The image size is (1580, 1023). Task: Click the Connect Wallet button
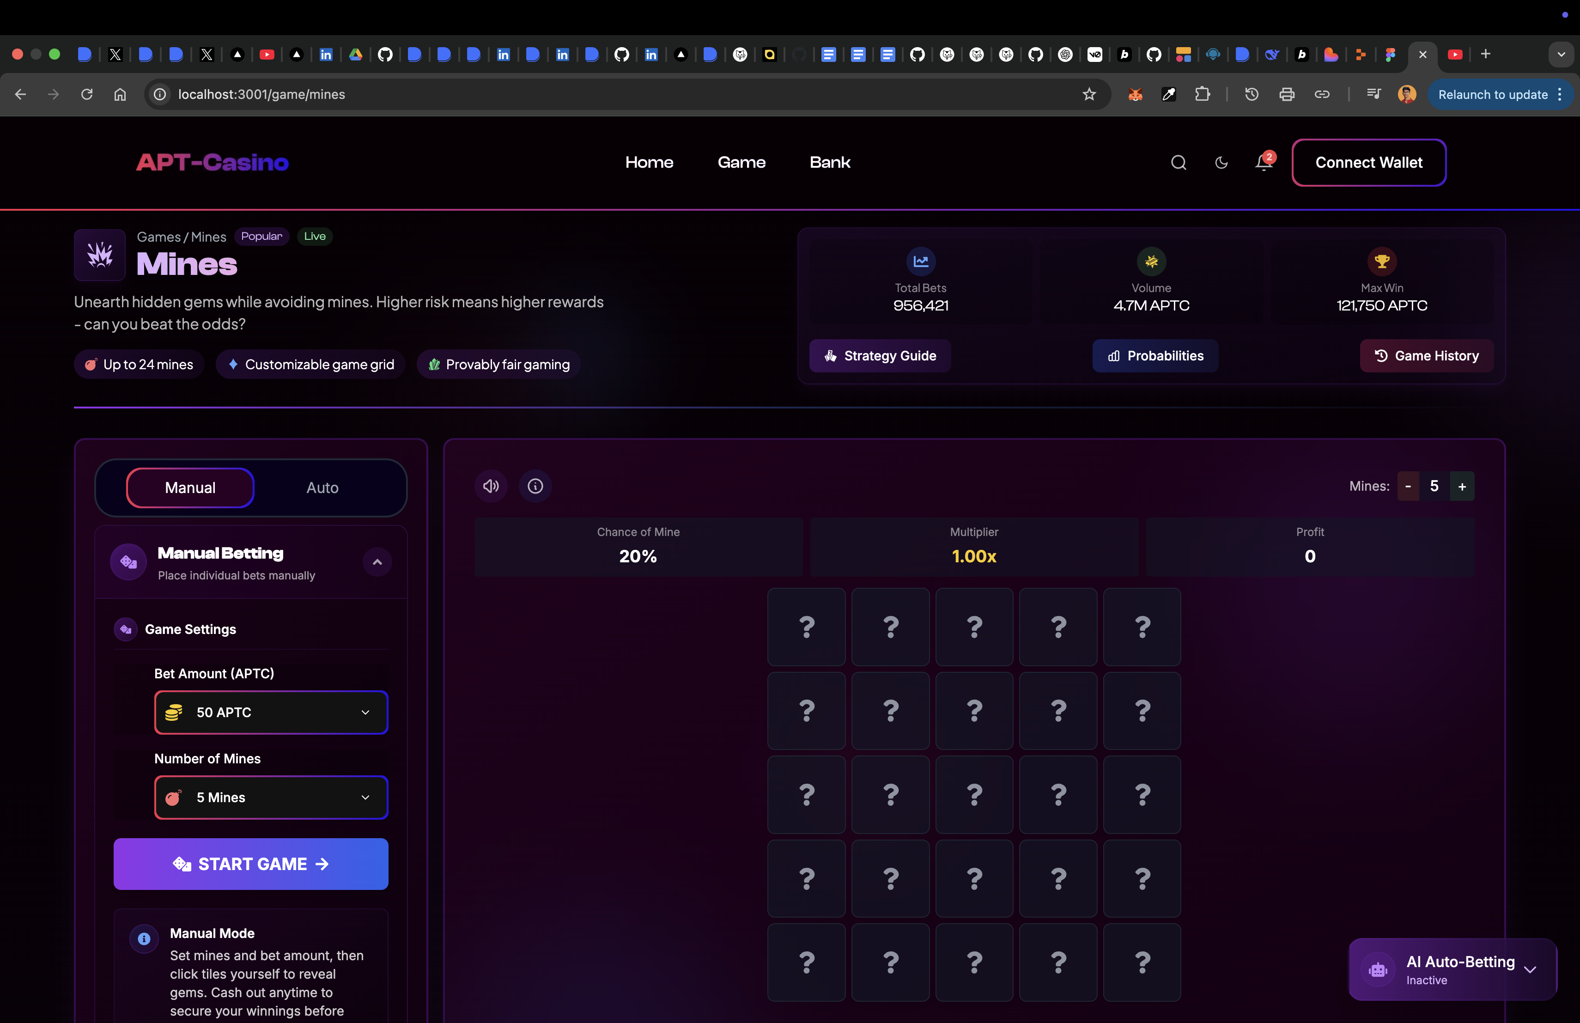click(1369, 163)
